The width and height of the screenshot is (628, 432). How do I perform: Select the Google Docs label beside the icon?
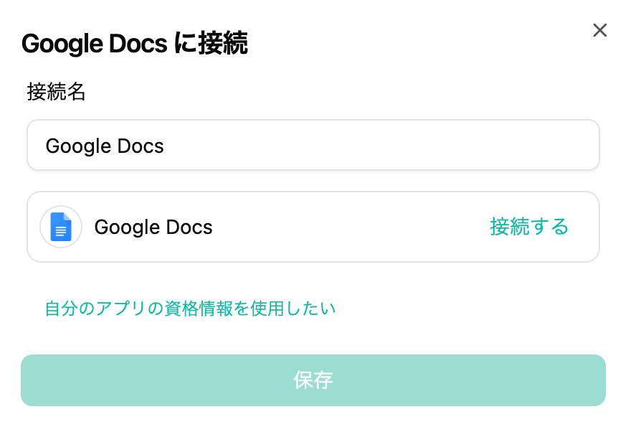pyautogui.click(x=153, y=227)
